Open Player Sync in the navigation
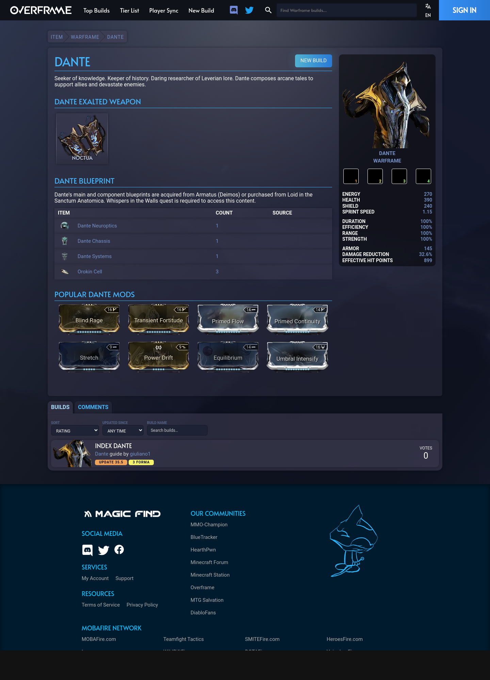Screen dimensions: 490x680 [164, 11]
